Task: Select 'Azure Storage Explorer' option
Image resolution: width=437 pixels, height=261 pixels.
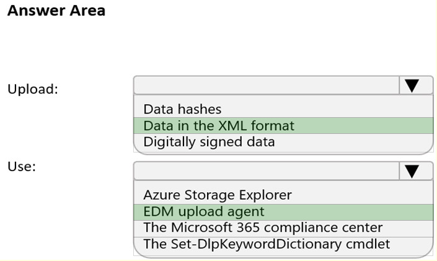Action: [x=217, y=195]
